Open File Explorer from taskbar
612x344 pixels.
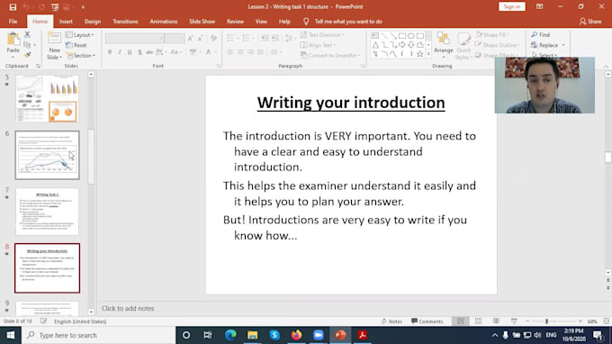(253, 335)
